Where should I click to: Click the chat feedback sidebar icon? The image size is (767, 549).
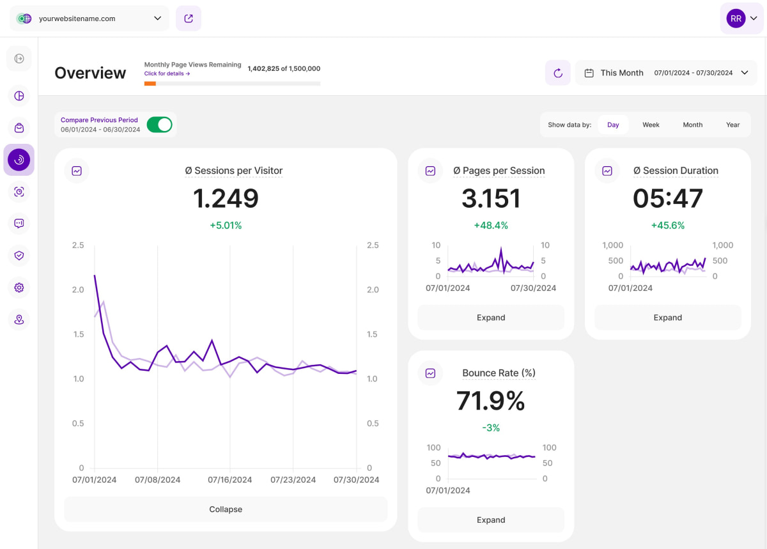click(x=19, y=224)
